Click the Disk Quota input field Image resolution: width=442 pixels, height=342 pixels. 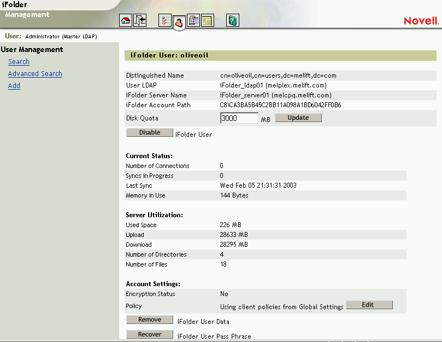tap(239, 118)
